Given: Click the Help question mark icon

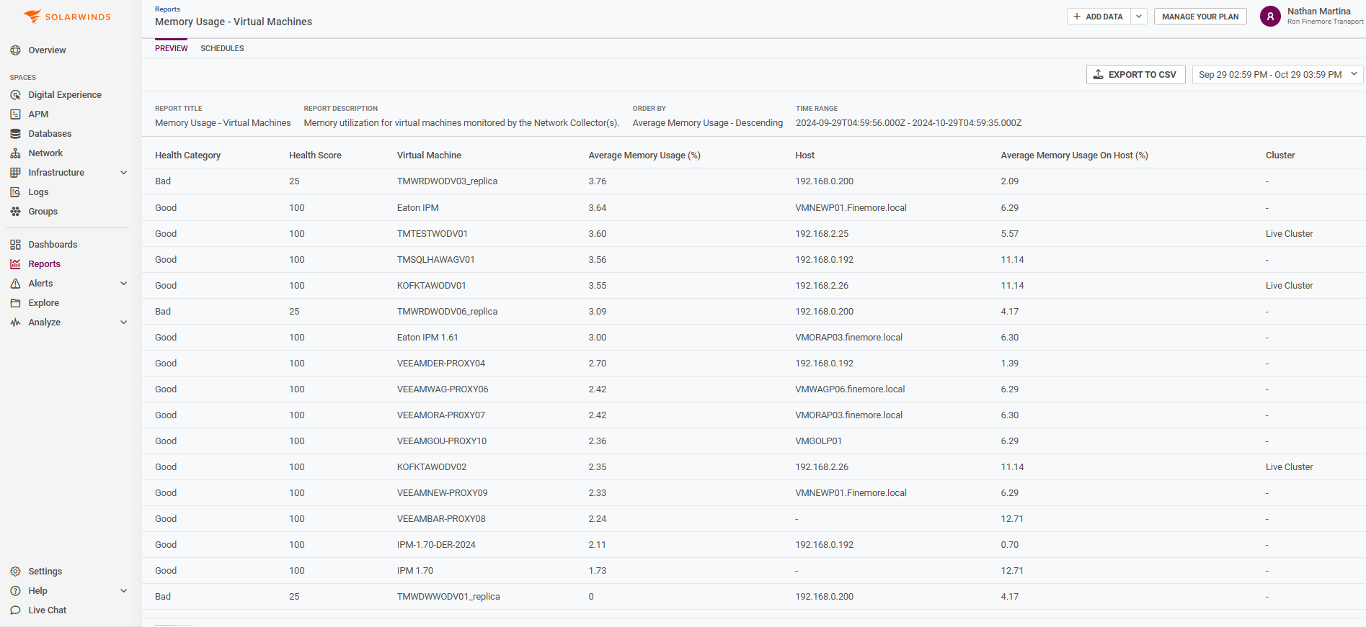Looking at the screenshot, I should (x=15, y=591).
